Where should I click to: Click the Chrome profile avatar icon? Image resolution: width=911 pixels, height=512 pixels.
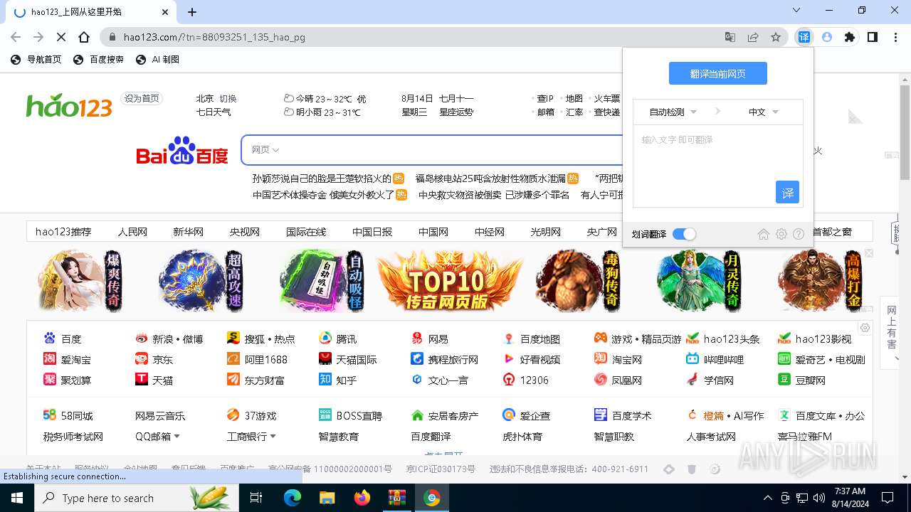tap(826, 37)
